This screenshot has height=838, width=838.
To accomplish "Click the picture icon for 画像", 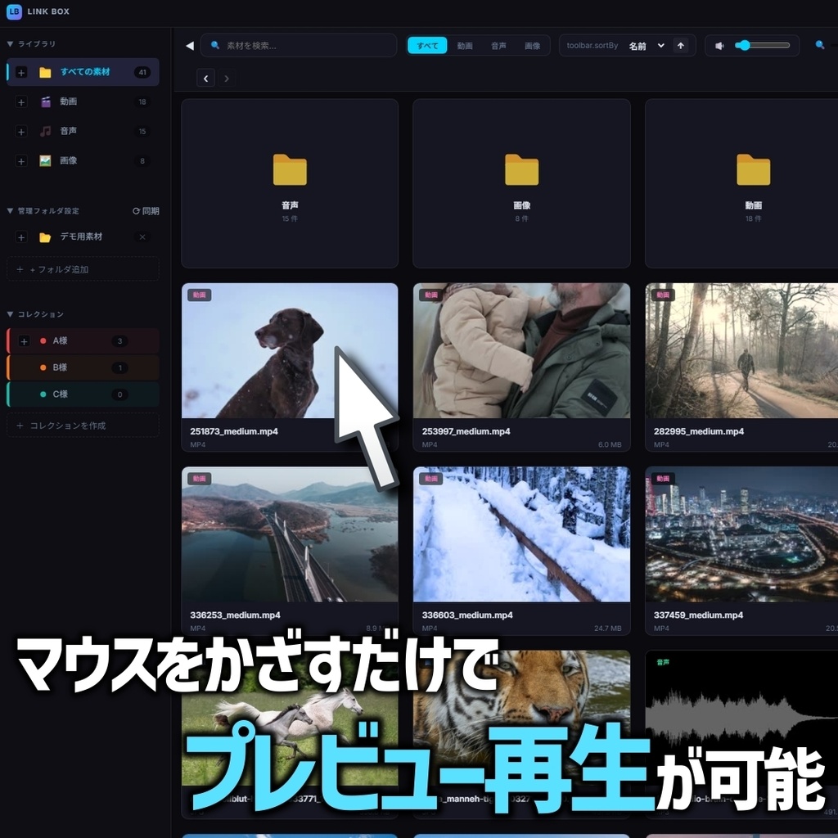I will 46,160.
